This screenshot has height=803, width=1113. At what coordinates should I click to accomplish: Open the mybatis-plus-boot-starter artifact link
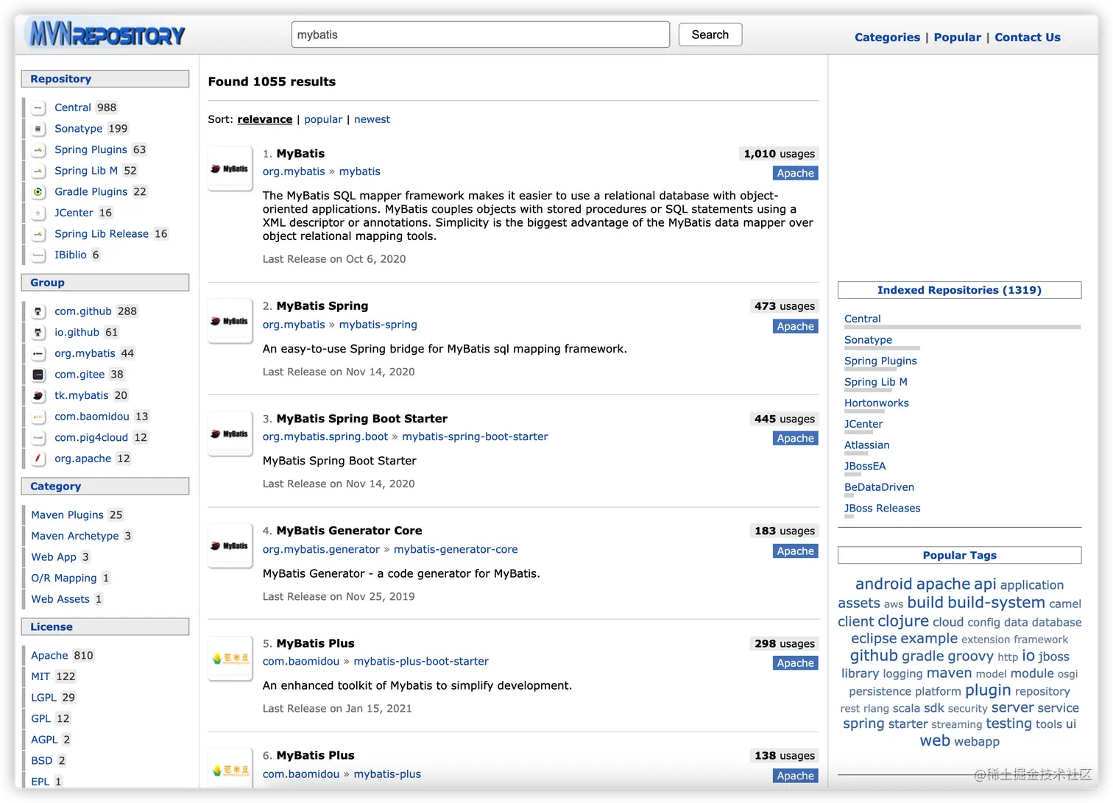point(421,661)
